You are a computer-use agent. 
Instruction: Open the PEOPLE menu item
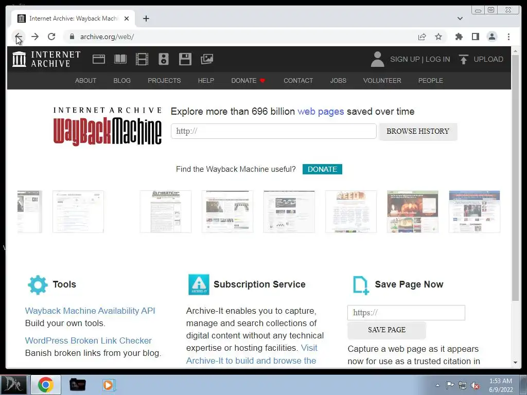pyautogui.click(x=430, y=81)
